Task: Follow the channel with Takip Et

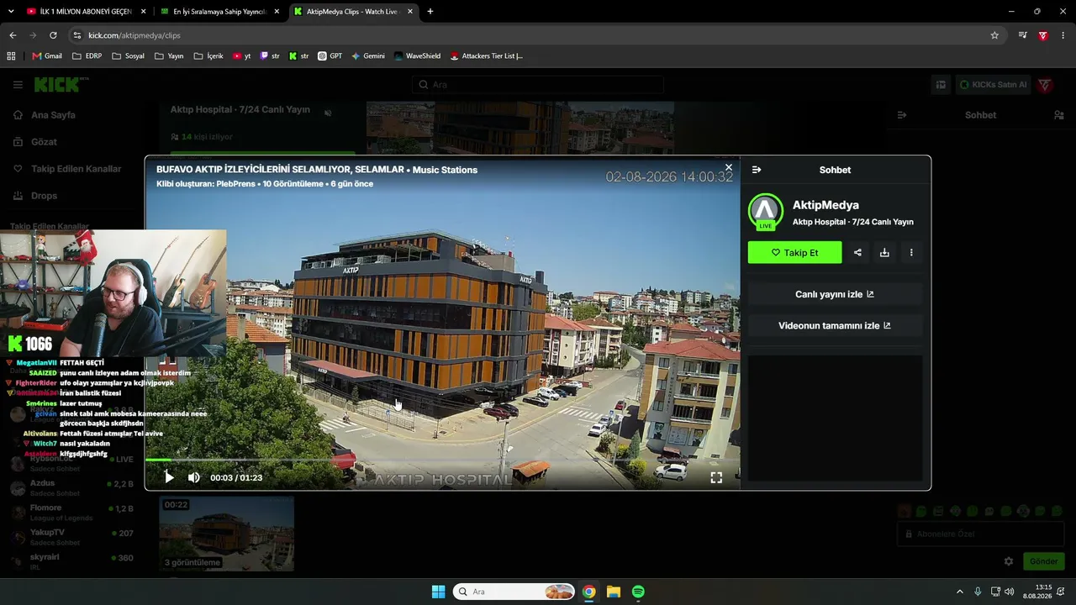Action: click(794, 252)
